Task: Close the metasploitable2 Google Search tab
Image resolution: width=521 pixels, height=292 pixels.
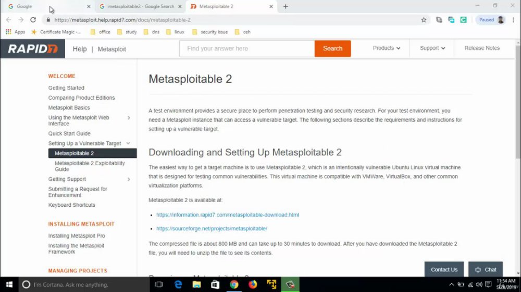Action: pyautogui.click(x=180, y=6)
